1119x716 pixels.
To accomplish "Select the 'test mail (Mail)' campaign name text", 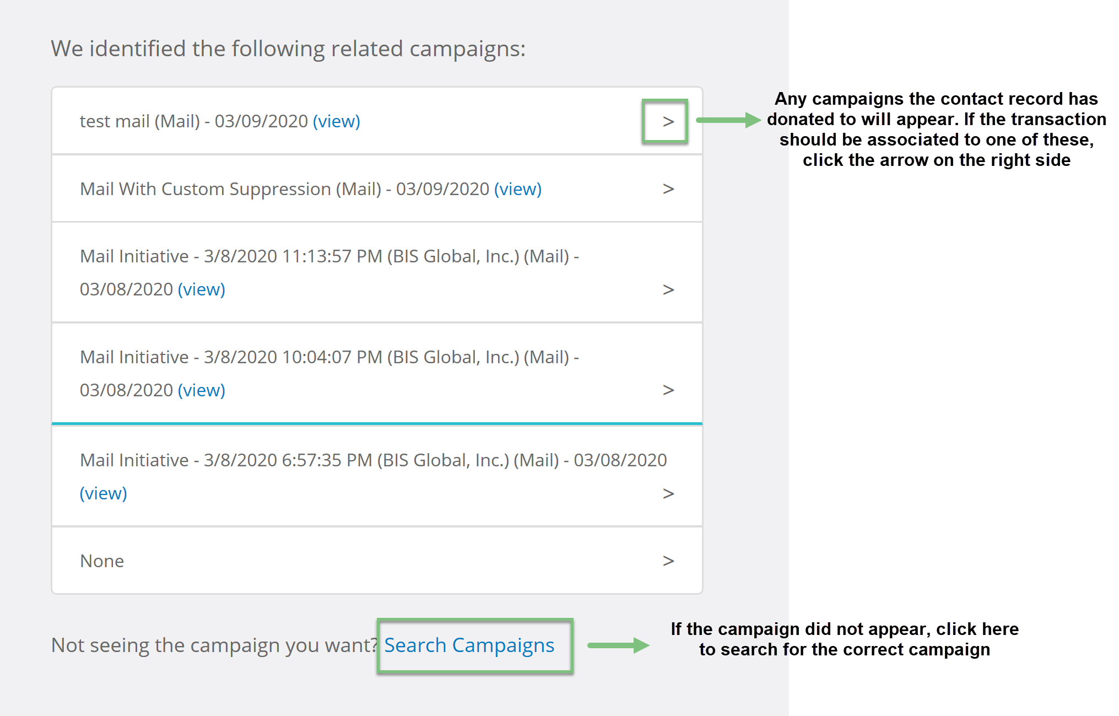I will coord(140,121).
